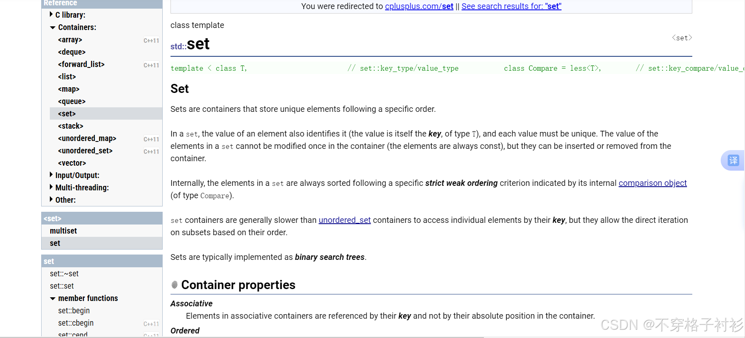Click the 'Associative' property term
745x338 pixels.
click(192, 303)
